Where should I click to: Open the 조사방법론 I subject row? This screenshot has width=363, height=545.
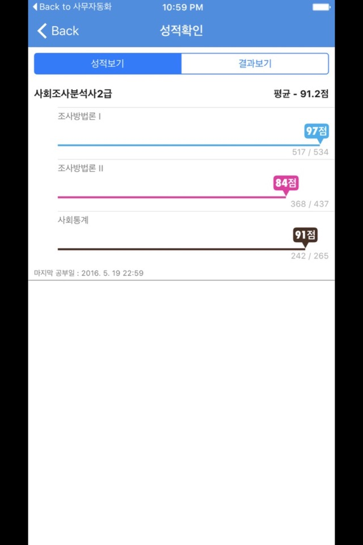pyautogui.click(x=196, y=133)
